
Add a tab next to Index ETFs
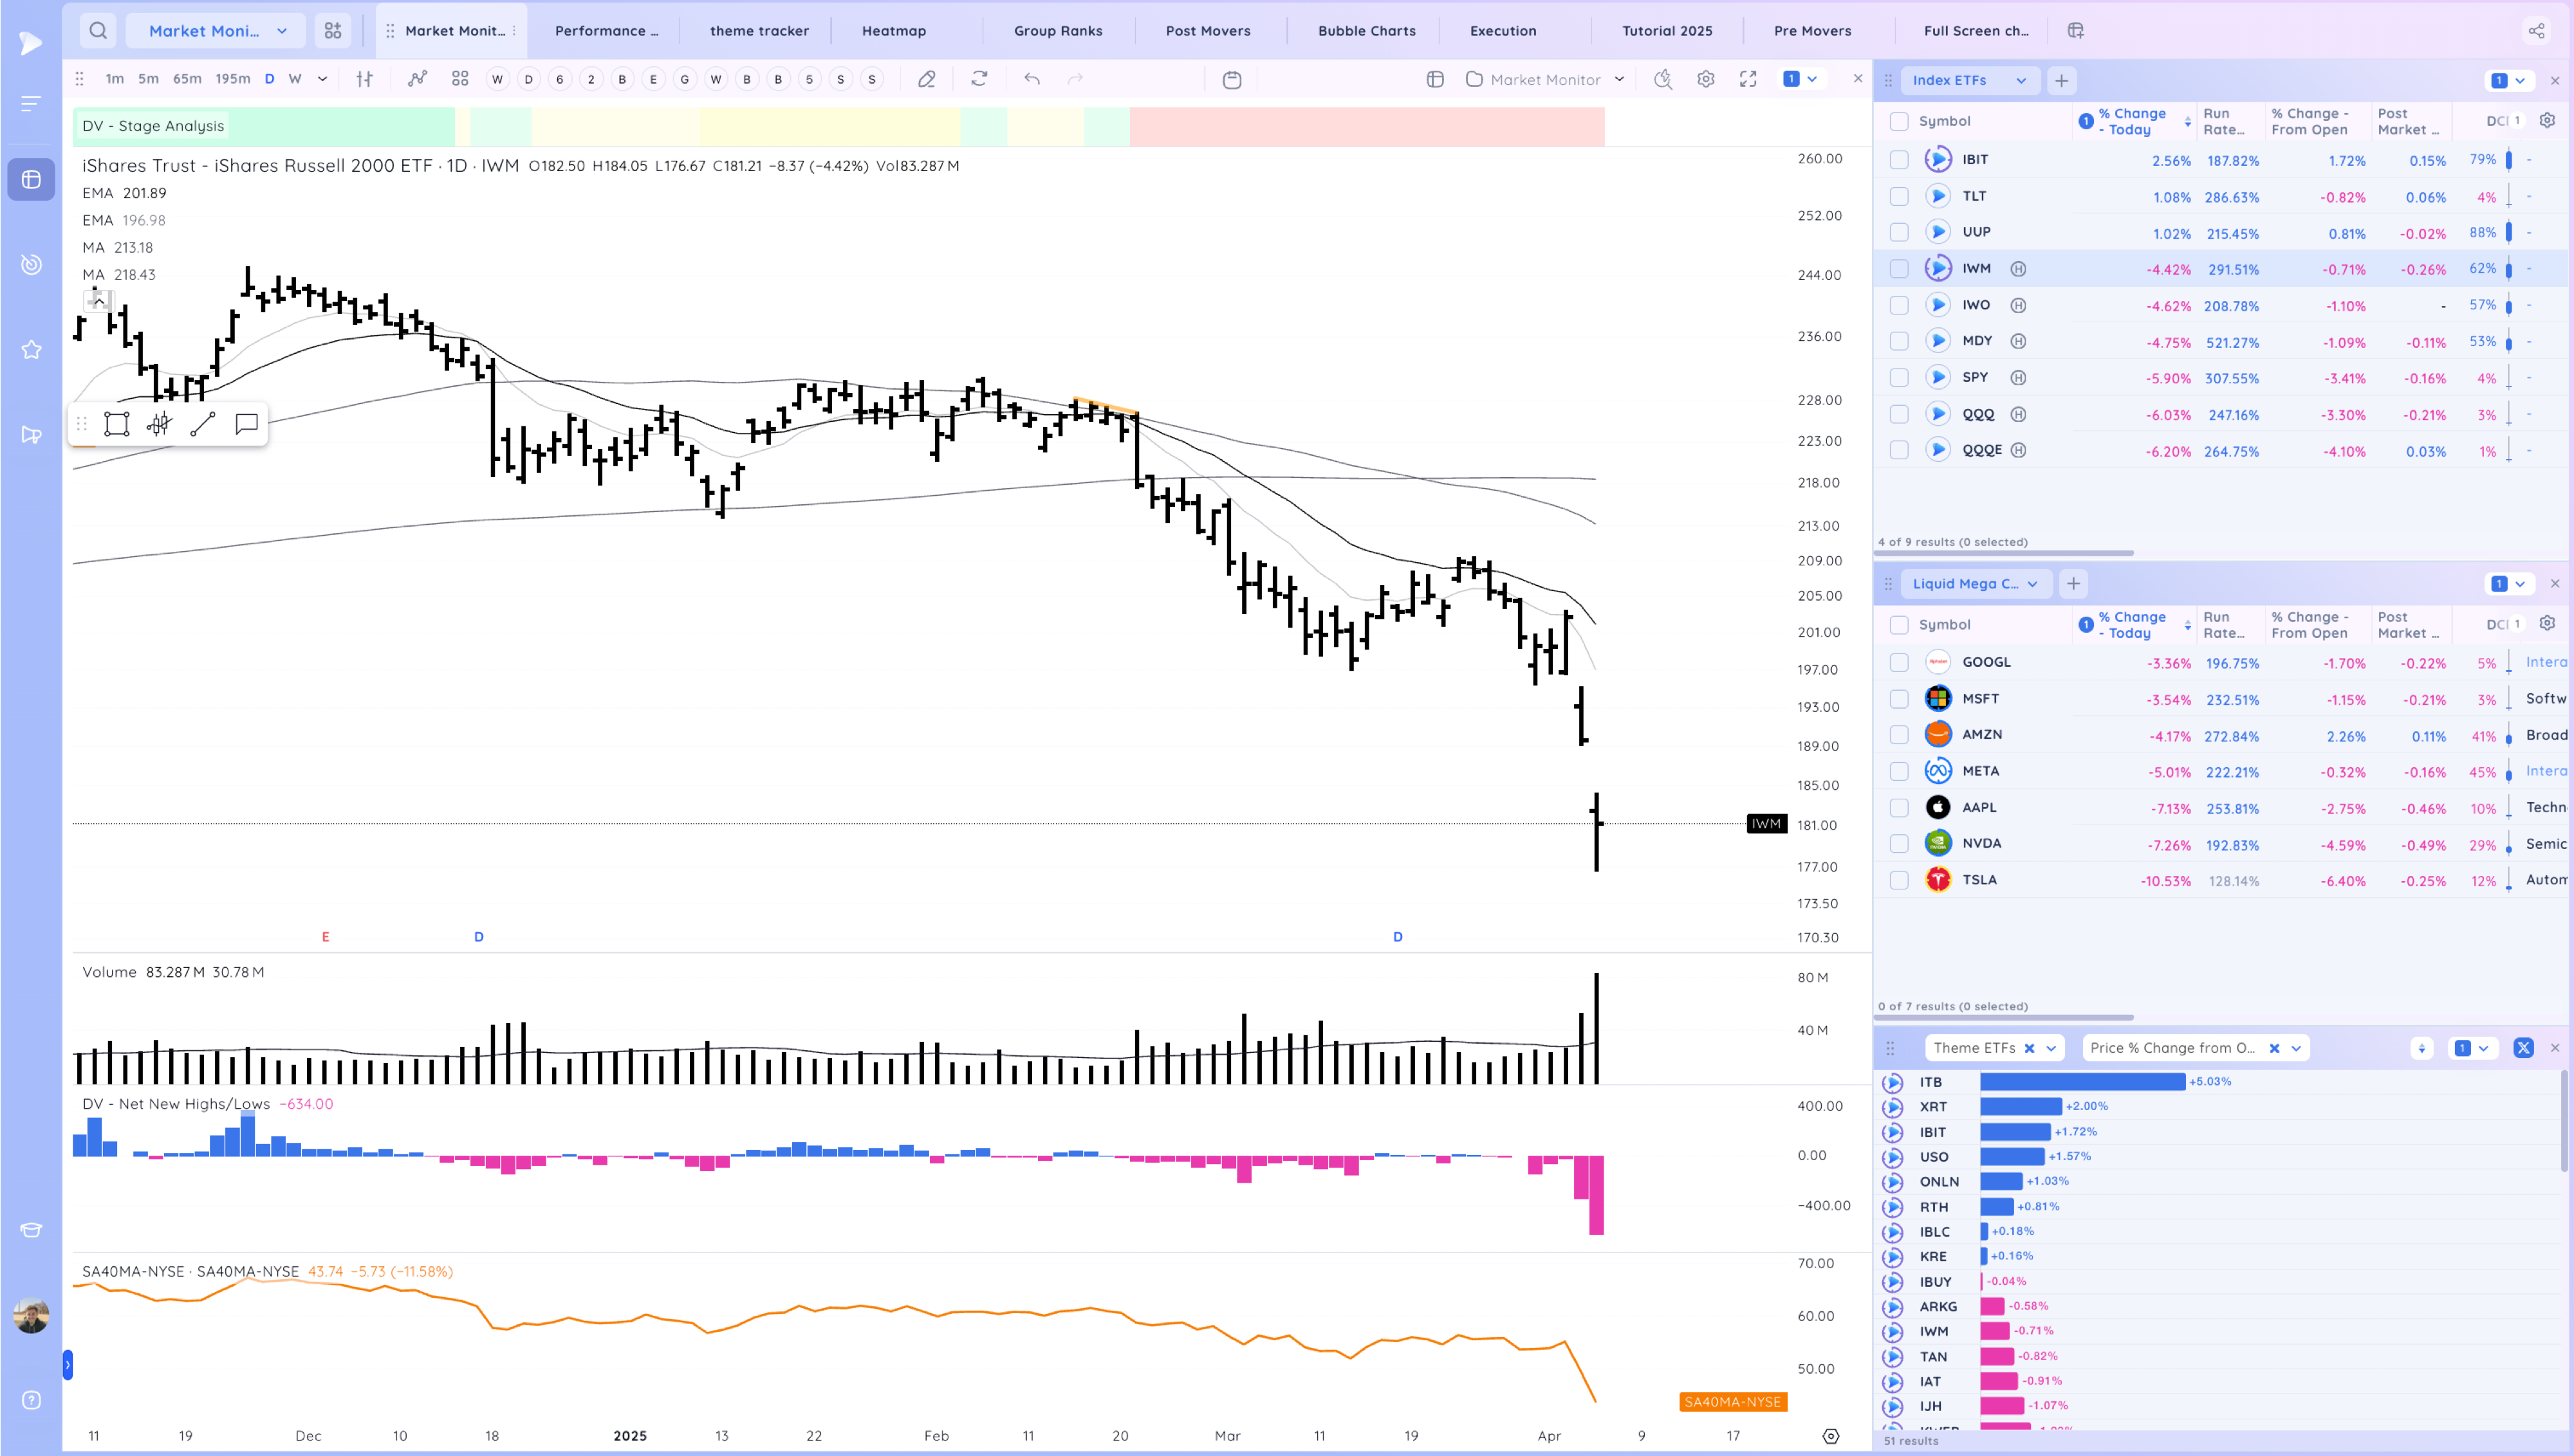point(2060,80)
